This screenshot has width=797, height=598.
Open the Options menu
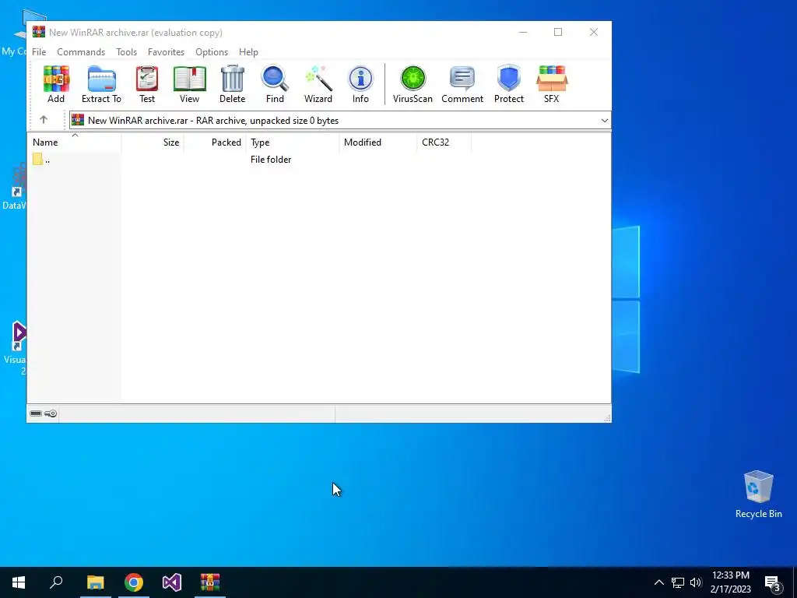pos(212,52)
